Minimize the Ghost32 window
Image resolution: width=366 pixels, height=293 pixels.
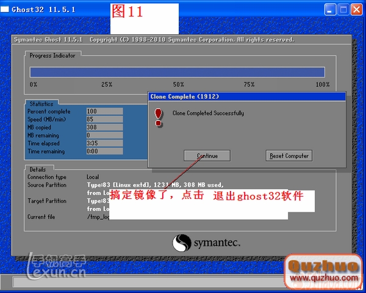[x=330, y=10]
